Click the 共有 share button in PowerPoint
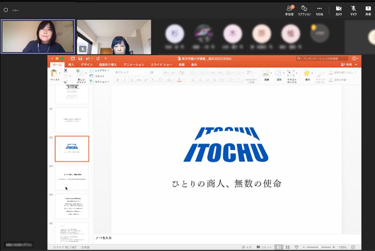375x251 pixels. [x=346, y=65]
